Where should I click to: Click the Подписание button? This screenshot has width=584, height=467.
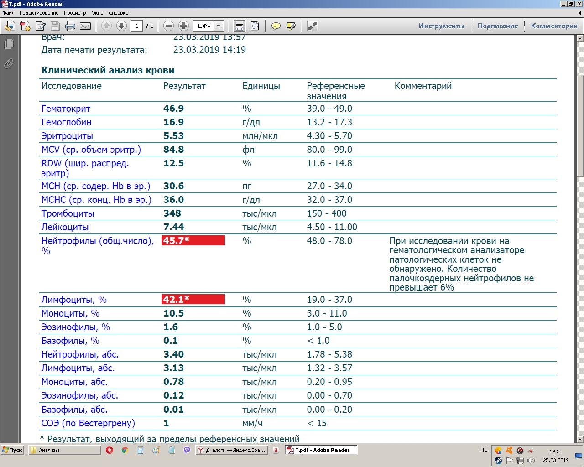(497, 26)
